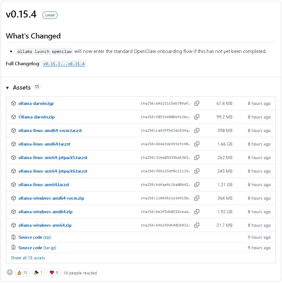
Task: Click the sha256:464e3de993cfc98 hash text
Action: click(165, 144)
